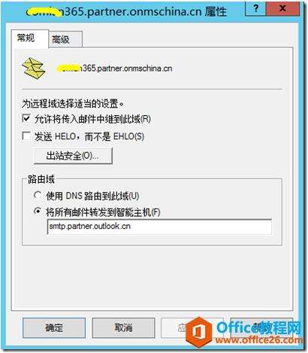Enable the 发送 HELO，而不是 EHLO checkbox
The width and height of the screenshot is (308, 353).
[x=26, y=136]
